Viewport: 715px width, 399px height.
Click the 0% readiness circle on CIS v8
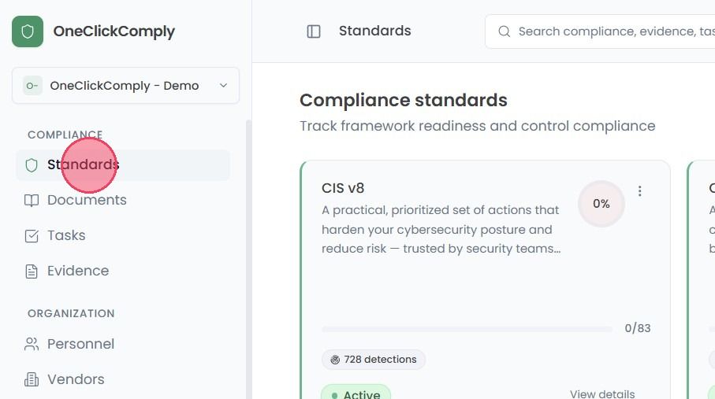(601, 204)
